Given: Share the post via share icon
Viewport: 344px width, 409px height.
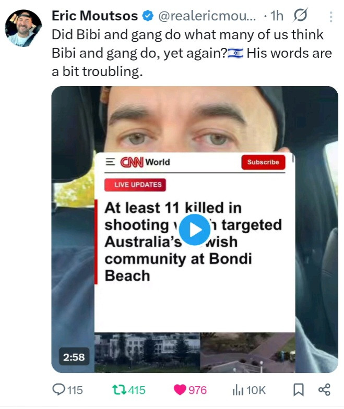Looking at the screenshot, I should 325,390.
